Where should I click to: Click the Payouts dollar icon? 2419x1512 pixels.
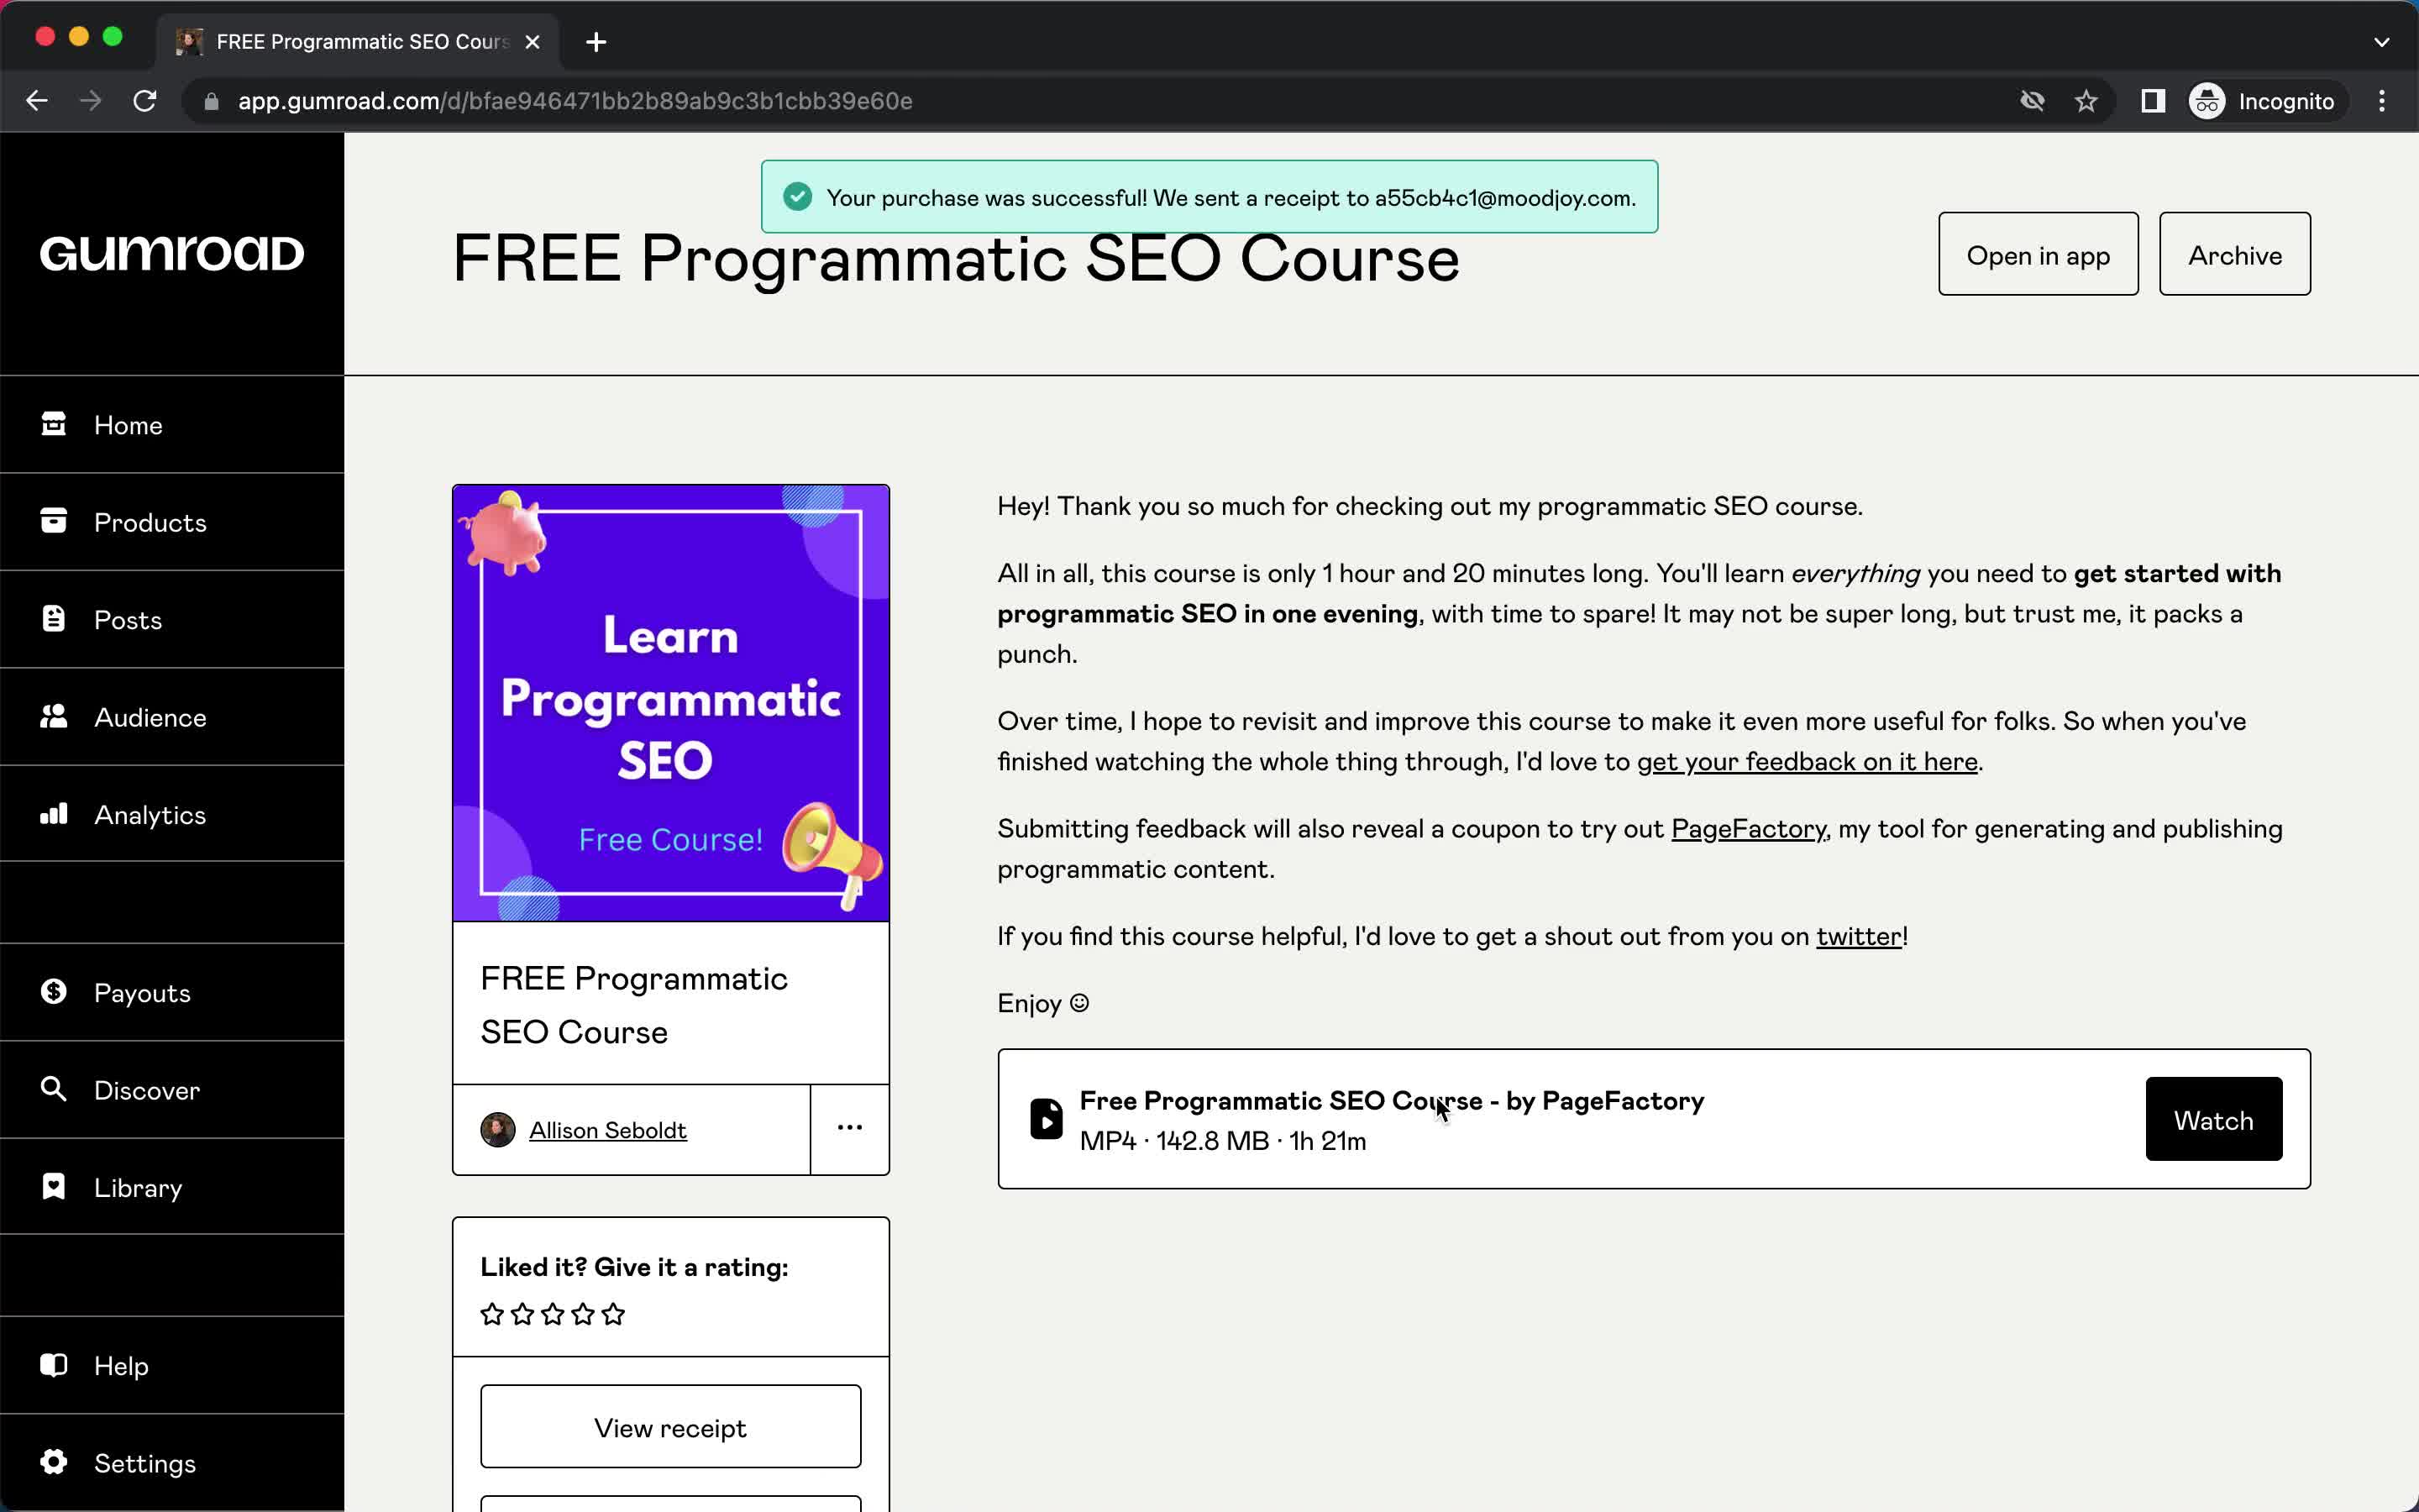[x=54, y=991]
